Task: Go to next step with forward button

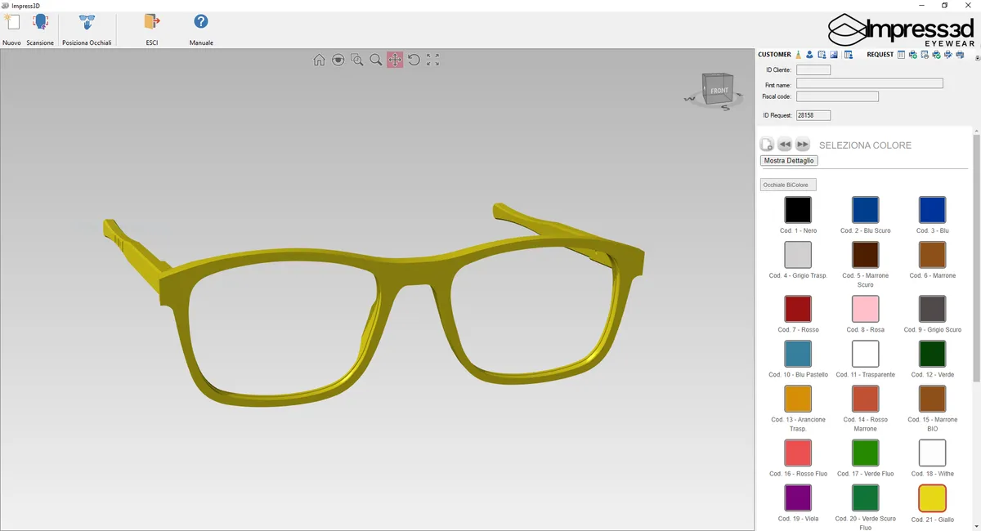Action: 803,144
